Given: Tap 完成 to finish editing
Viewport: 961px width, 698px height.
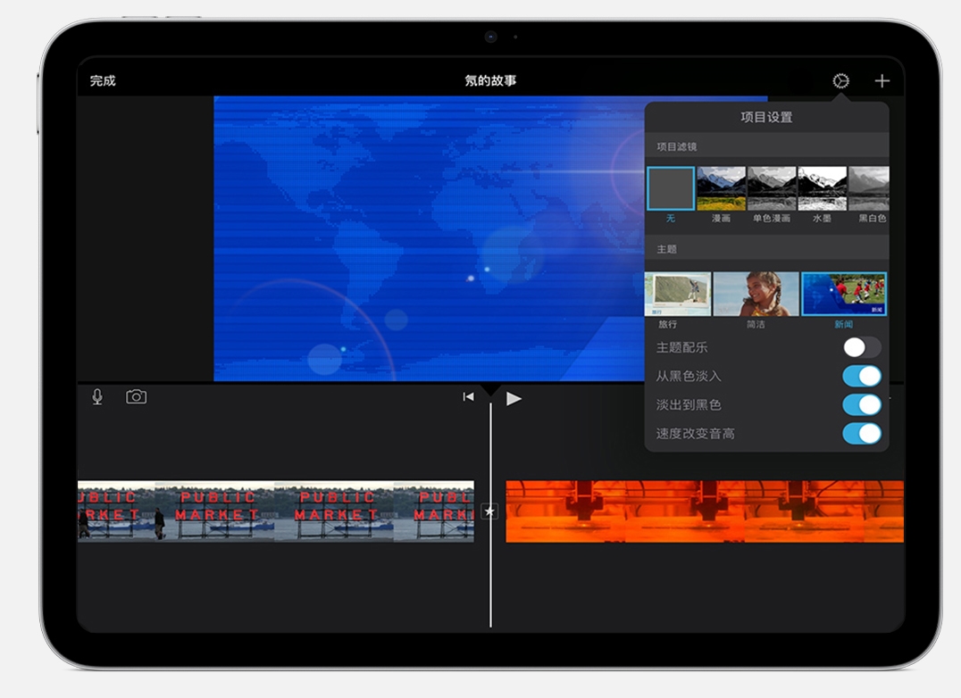Looking at the screenshot, I should [x=103, y=81].
